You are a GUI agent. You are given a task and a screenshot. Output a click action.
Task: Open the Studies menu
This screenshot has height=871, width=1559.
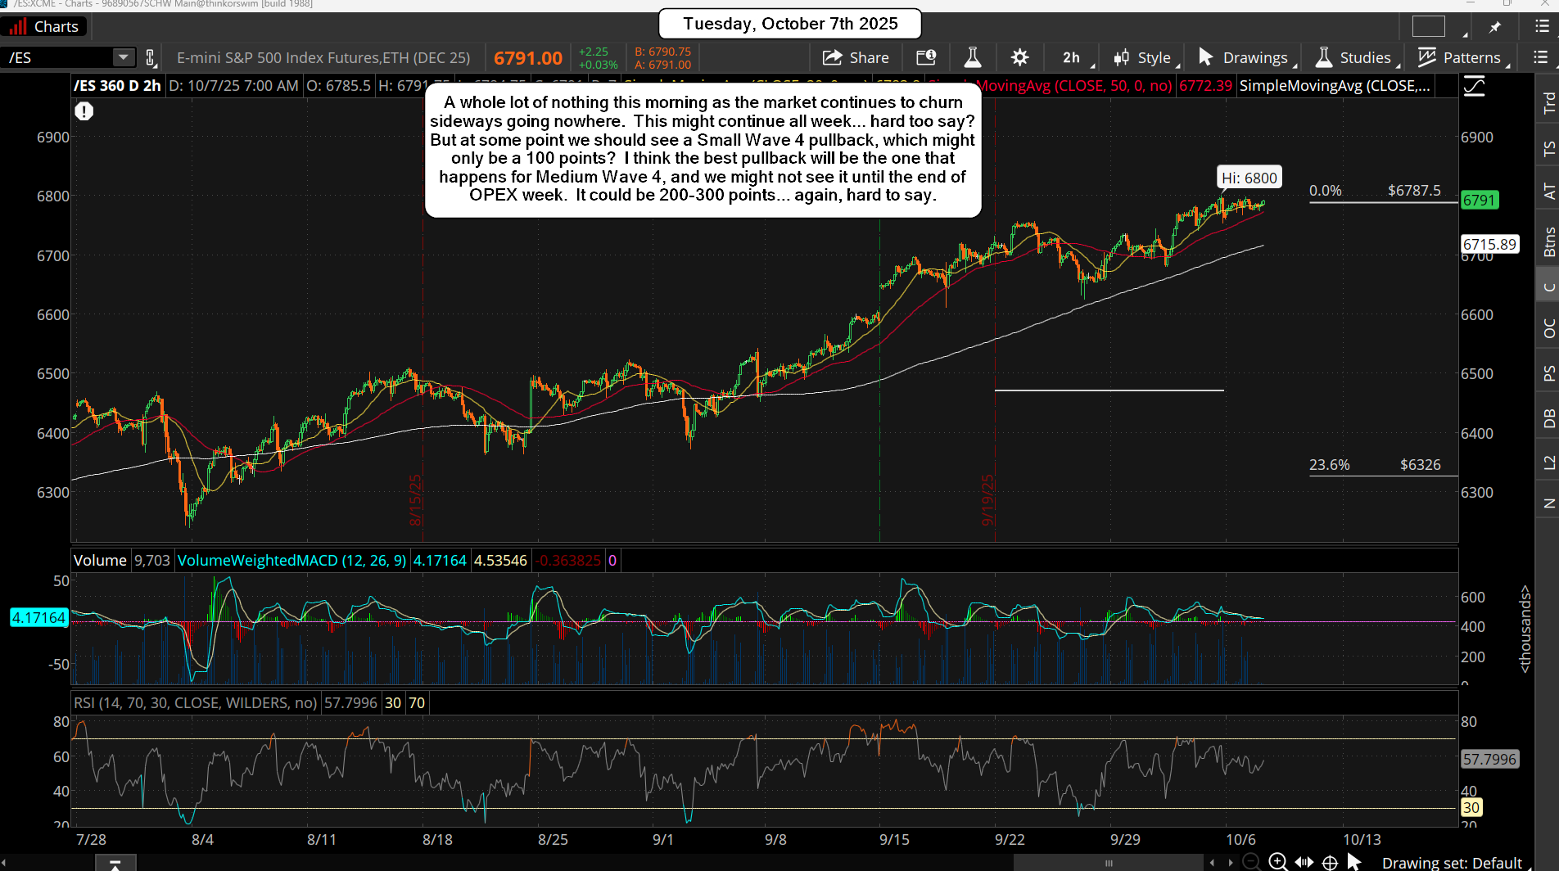[1355, 57]
